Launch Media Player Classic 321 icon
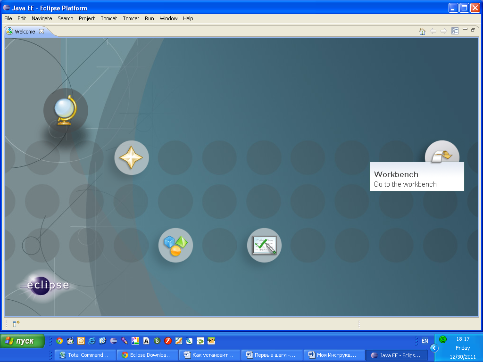This screenshot has width=483, height=362. click(70, 341)
